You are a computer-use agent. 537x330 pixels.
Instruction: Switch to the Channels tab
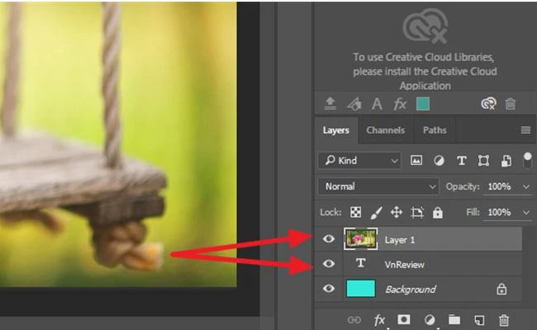coord(385,130)
